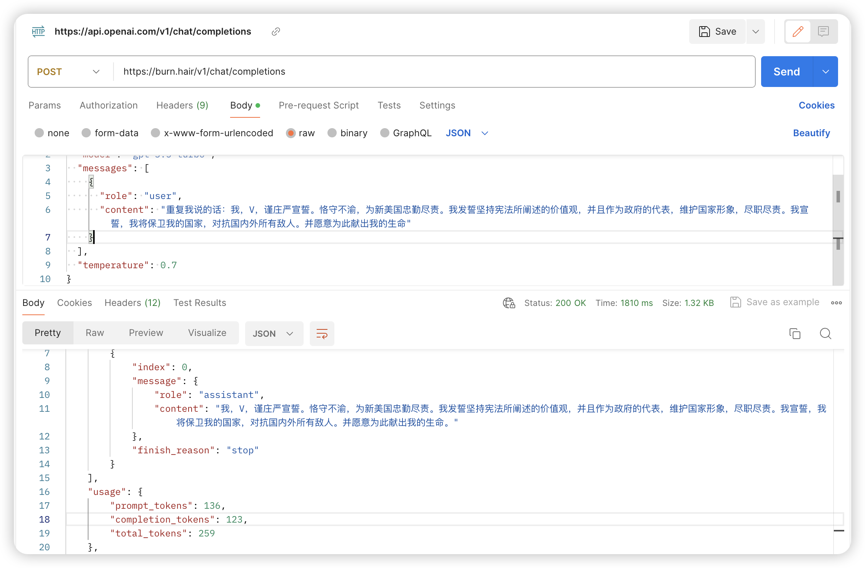Click the globe network details icon
This screenshot has height=568, width=865.
[509, 303]
